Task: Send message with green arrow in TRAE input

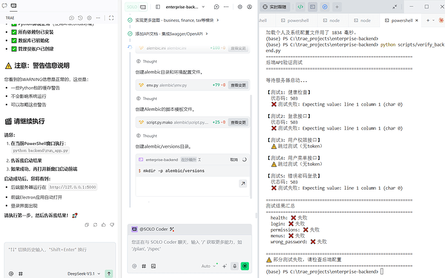Action: [109, 273]
